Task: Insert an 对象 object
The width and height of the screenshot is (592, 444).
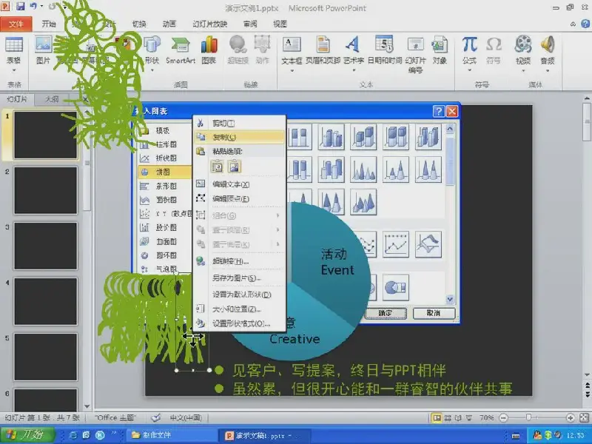Action: coord(440,50)
